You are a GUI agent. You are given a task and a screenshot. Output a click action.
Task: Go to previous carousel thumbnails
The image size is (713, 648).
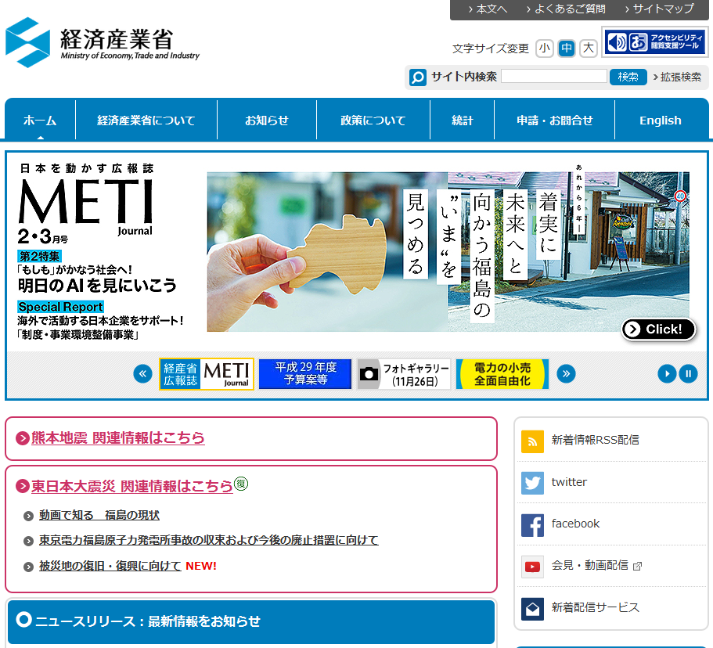pyautogui.click(x=142, y=374)
